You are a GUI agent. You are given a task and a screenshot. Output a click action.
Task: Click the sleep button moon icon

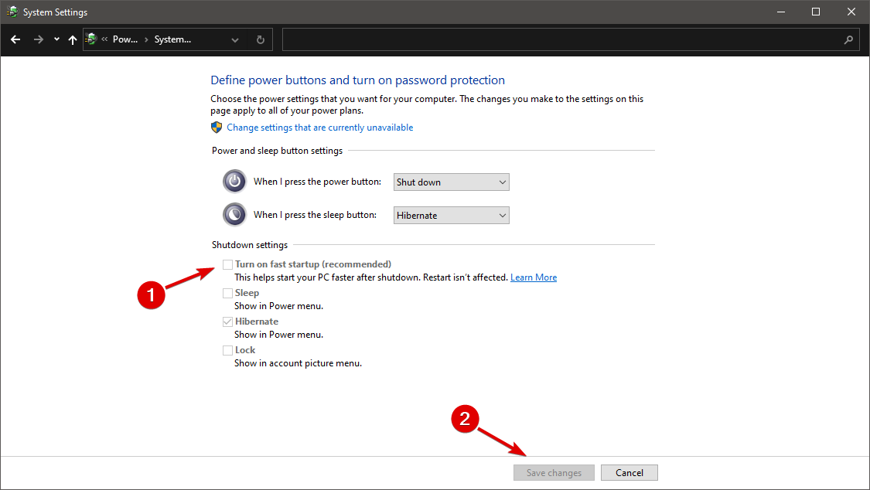tap(234, 215)
